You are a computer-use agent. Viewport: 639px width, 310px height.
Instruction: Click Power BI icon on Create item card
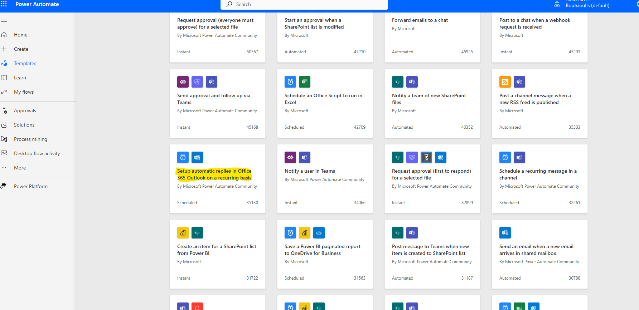[183, 233]
